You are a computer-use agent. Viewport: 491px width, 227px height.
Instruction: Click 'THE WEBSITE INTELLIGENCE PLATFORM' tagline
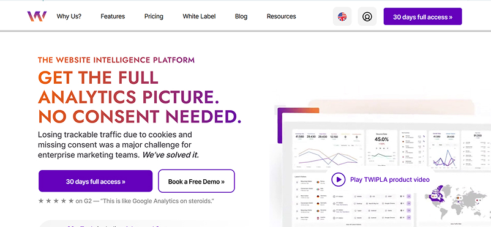(116, 60)
